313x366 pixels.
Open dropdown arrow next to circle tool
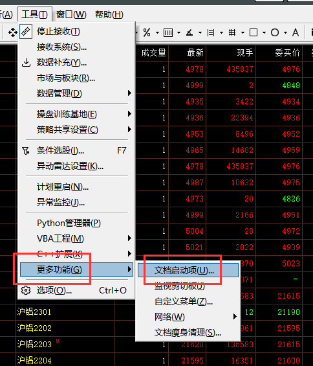click(285, 32)
